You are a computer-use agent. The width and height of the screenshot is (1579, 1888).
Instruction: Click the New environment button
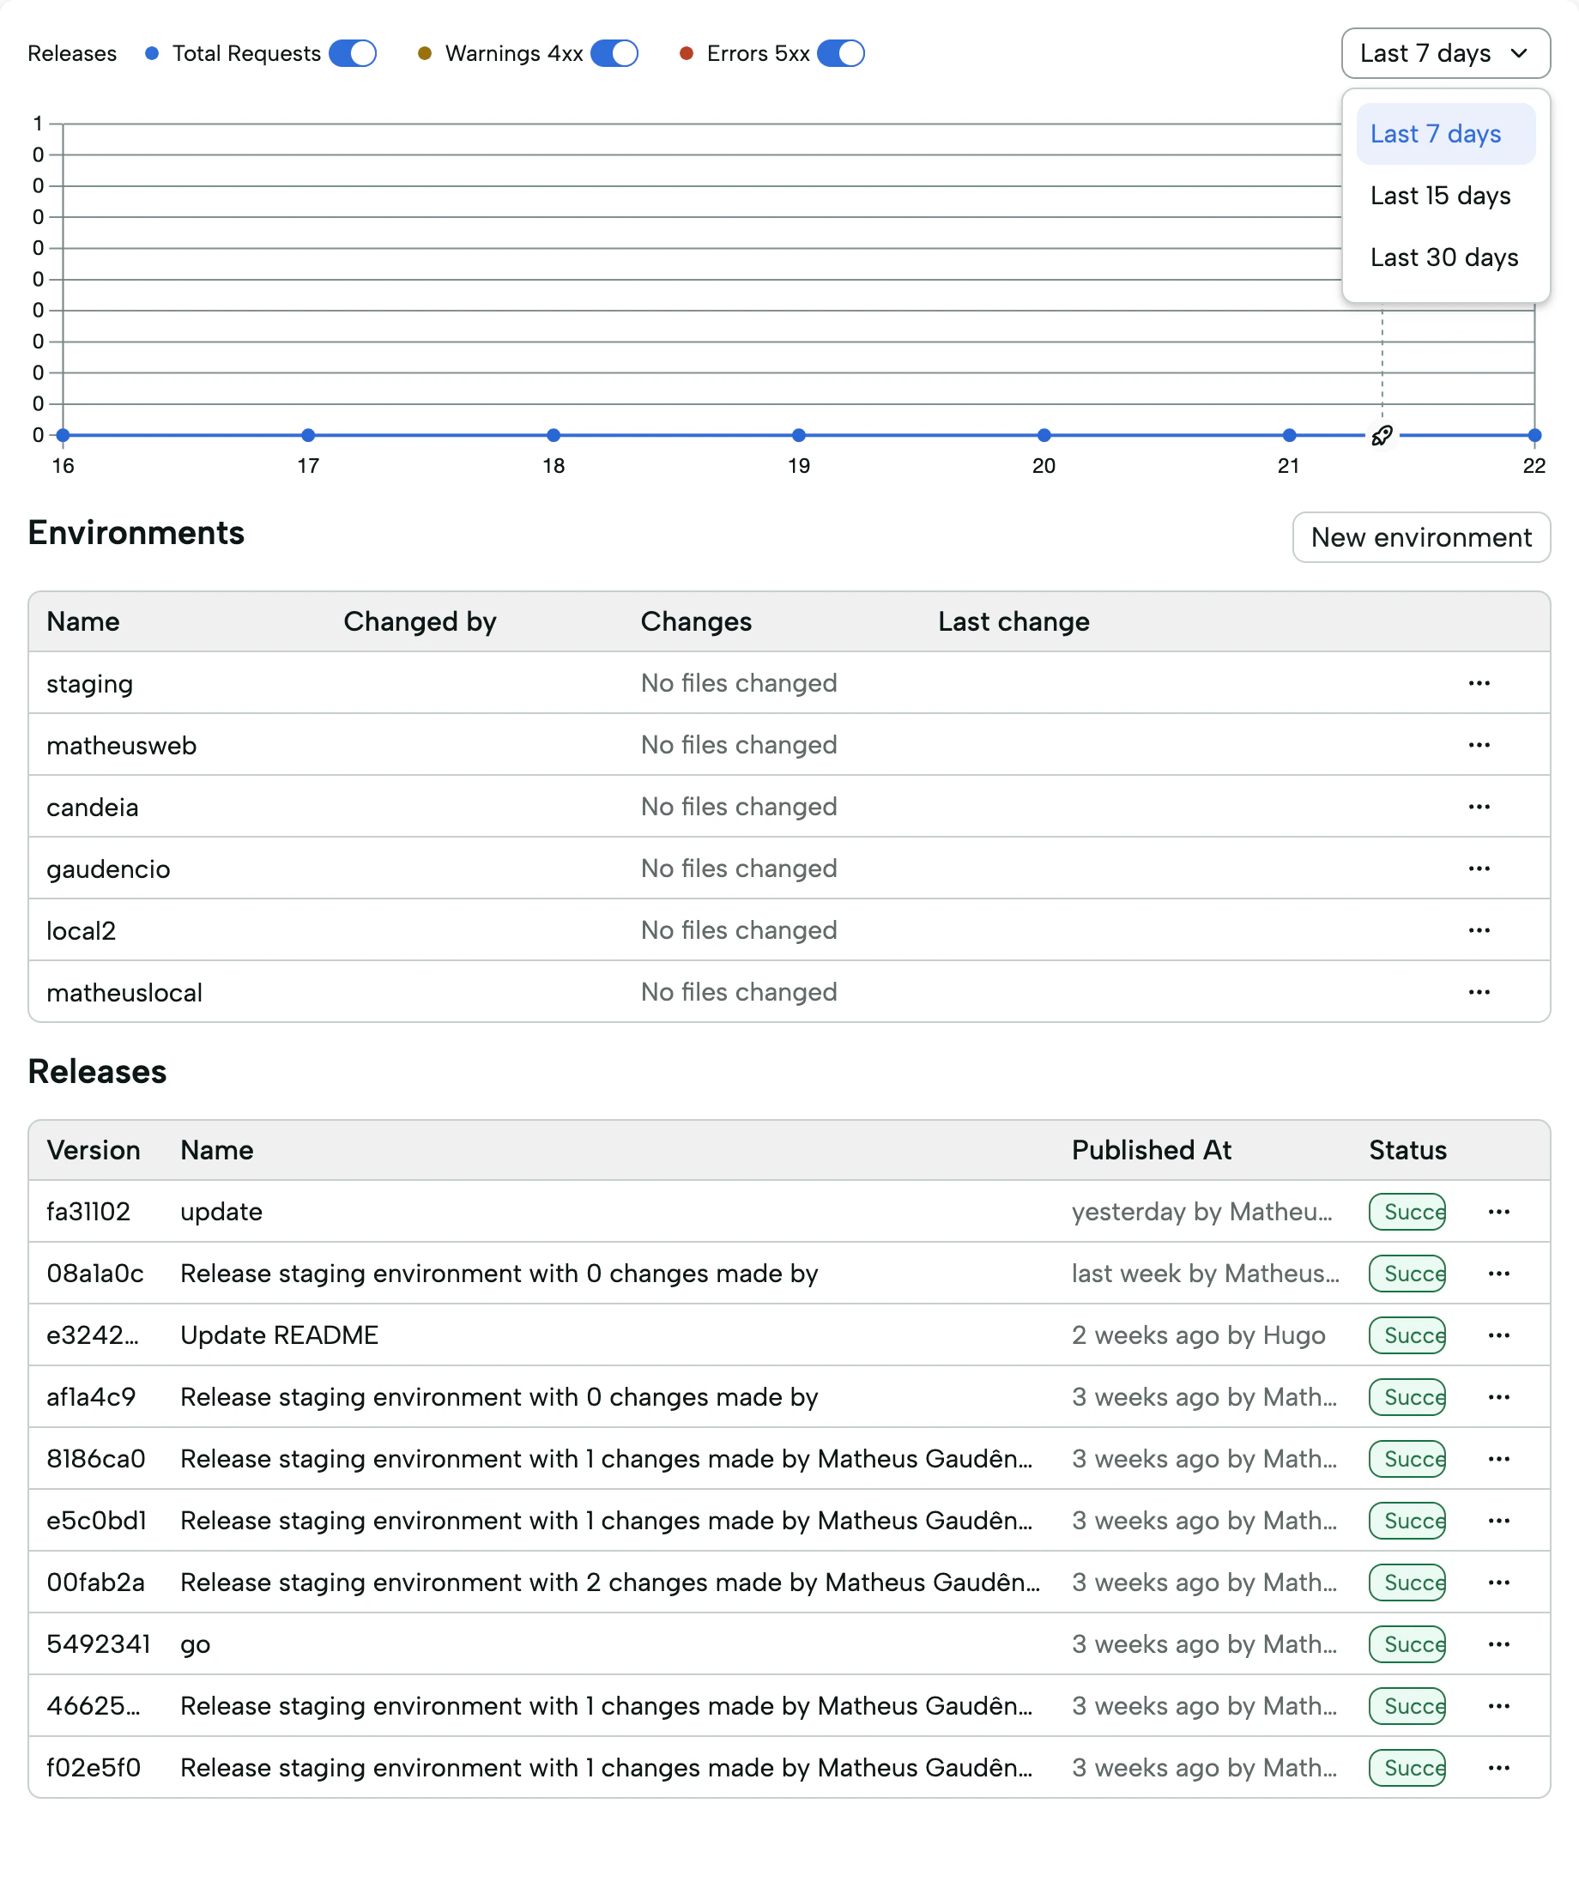(x=1421, y=537)
